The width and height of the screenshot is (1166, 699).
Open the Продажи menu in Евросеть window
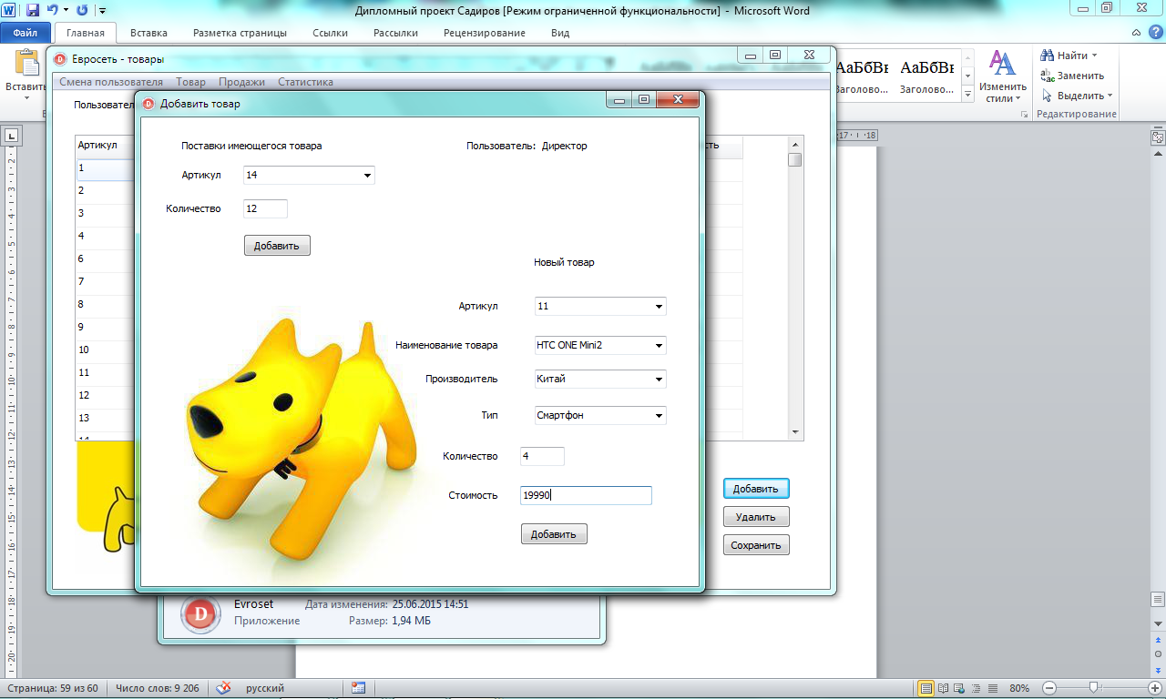click(241, 82)
